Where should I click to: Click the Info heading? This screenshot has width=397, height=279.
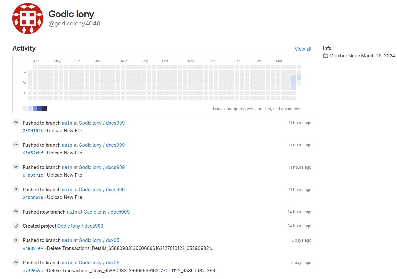pyautogui.click(x=327, y=48)
